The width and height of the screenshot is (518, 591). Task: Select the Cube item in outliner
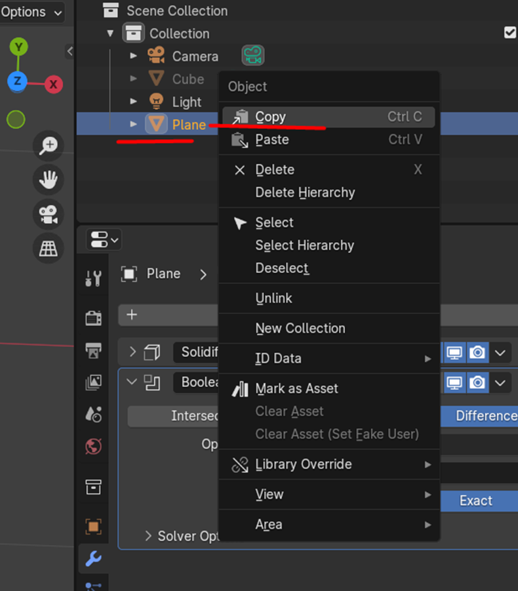tap(188, 79)
